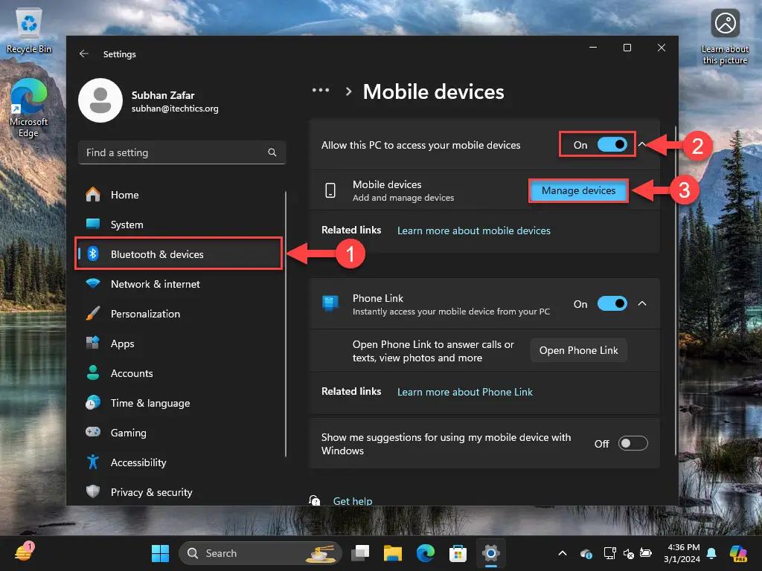This screenshot has width=762, height=571.
Task: Click the weather widget icon on taskbar
Action: pyautogui.click(x=23, y=552)
